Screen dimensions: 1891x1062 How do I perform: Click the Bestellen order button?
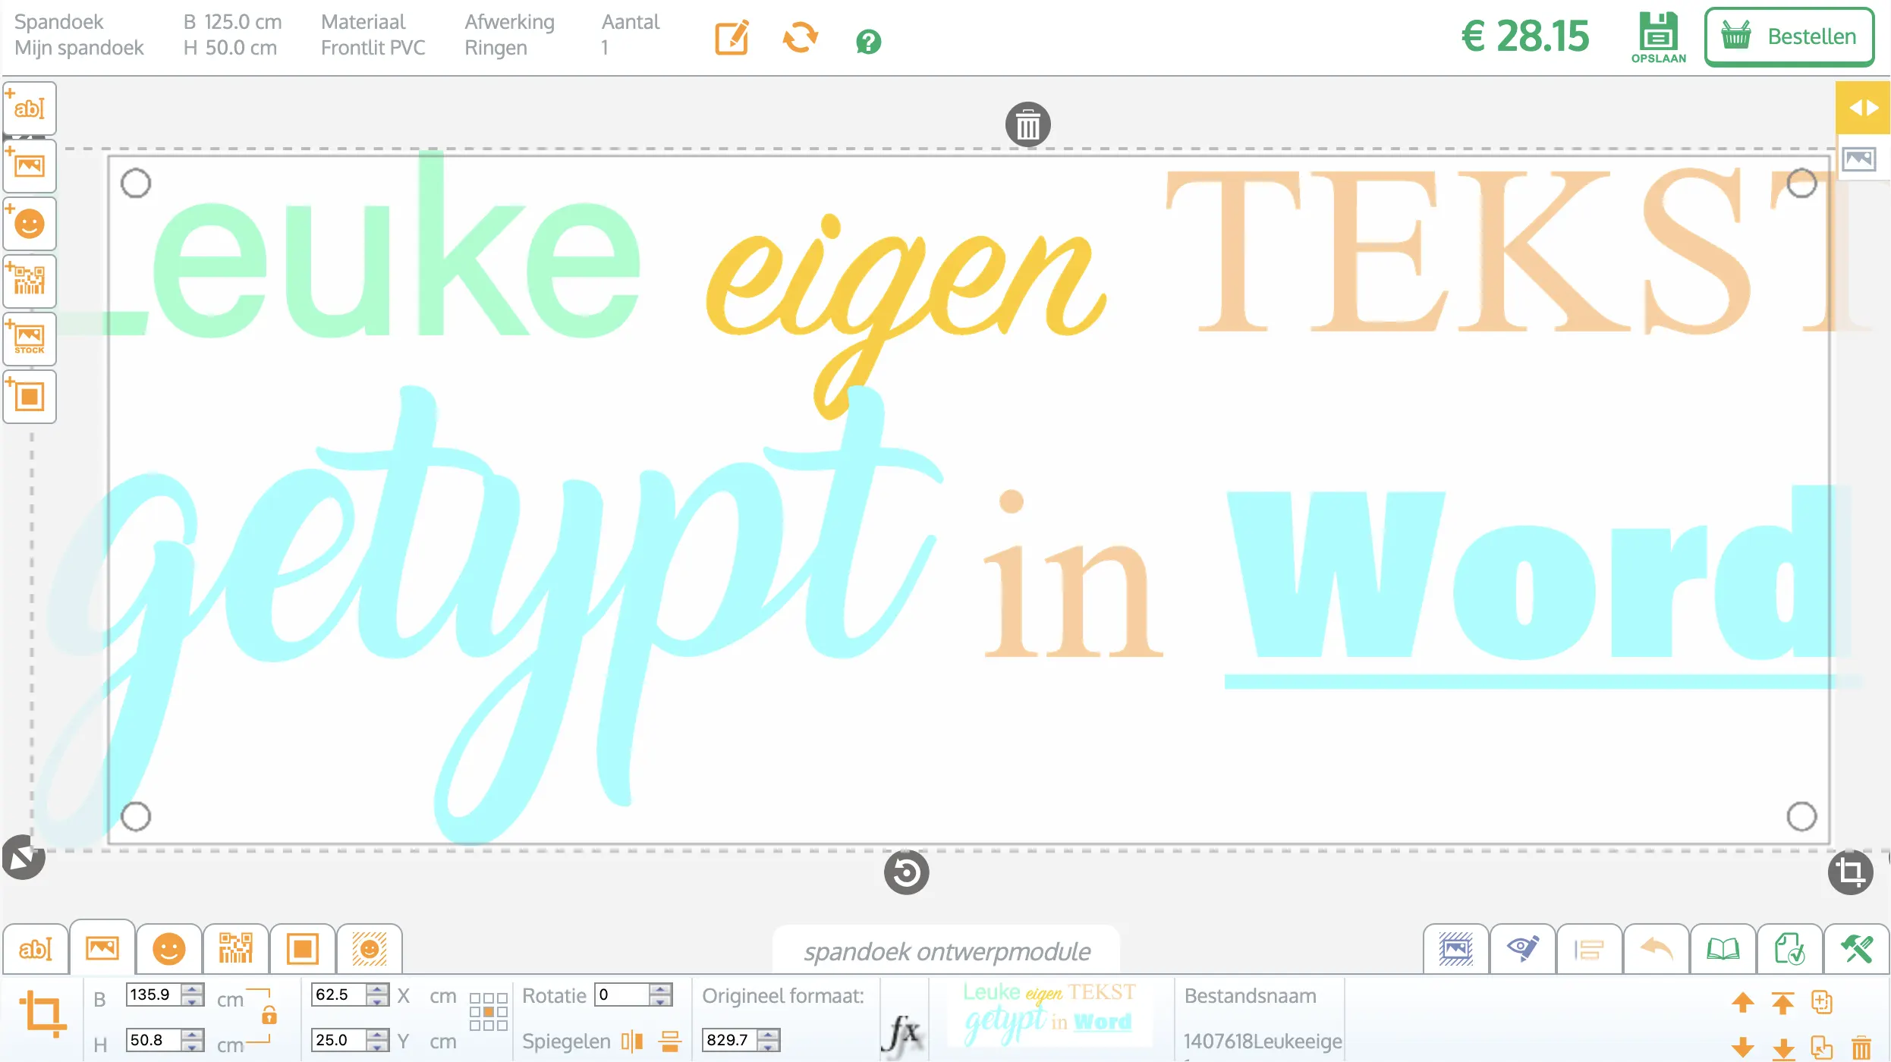[x=1789, y=37]
